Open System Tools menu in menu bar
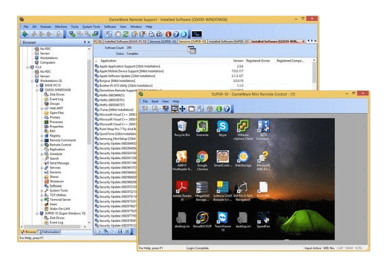This screenshot has height=264, width=387. 91,26
